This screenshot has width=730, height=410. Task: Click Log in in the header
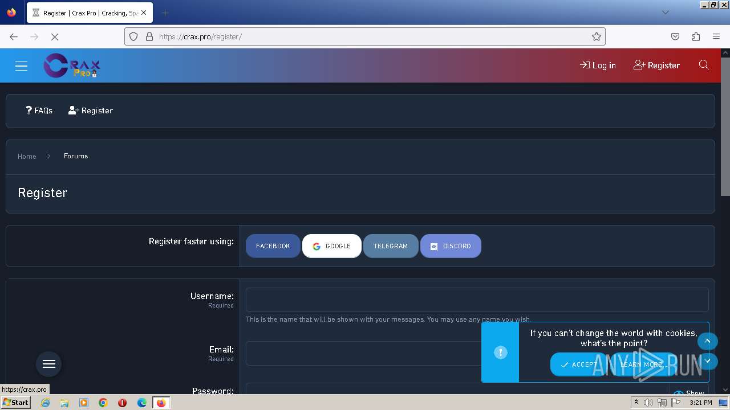pos(598,65)
